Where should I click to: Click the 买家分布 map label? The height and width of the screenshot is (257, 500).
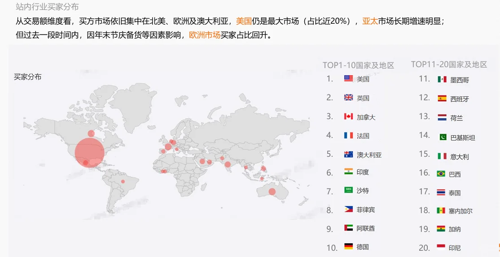click(28, 77)
